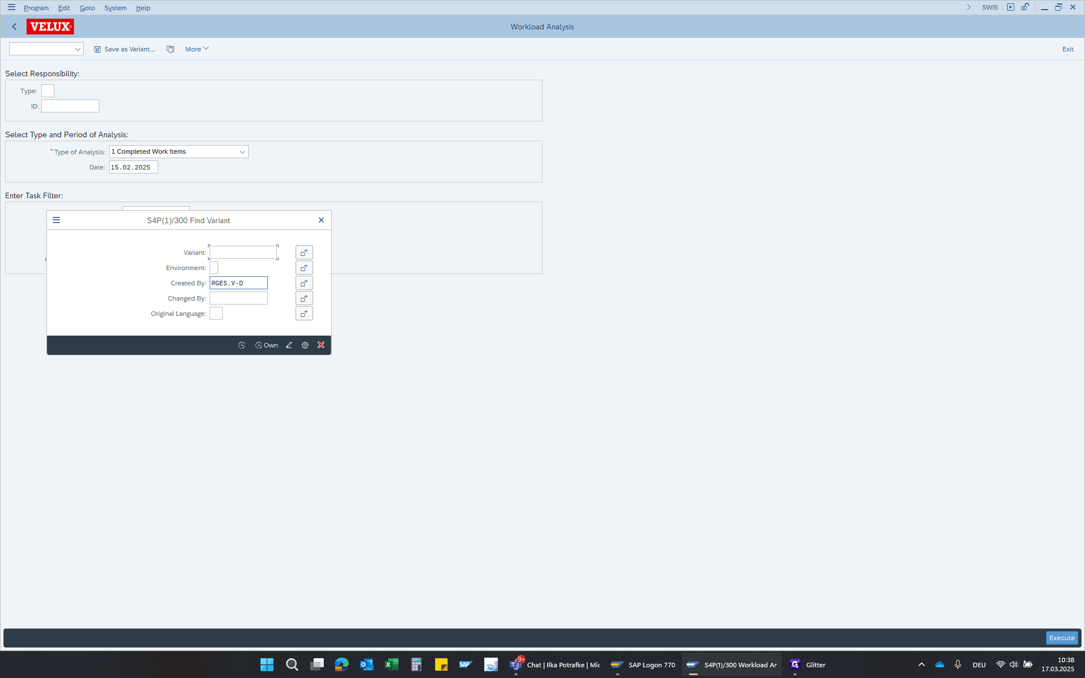Viewport: 1085px width, 678px height.
Task: Open multiple selection for Original Language
Action: [304, 314]
